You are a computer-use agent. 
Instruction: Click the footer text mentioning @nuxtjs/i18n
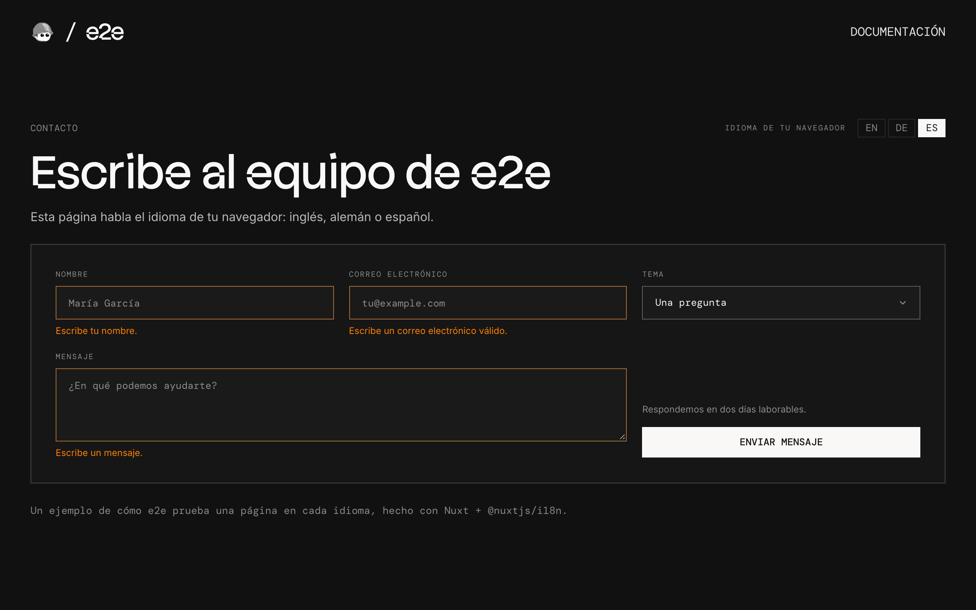click(299, 511)
